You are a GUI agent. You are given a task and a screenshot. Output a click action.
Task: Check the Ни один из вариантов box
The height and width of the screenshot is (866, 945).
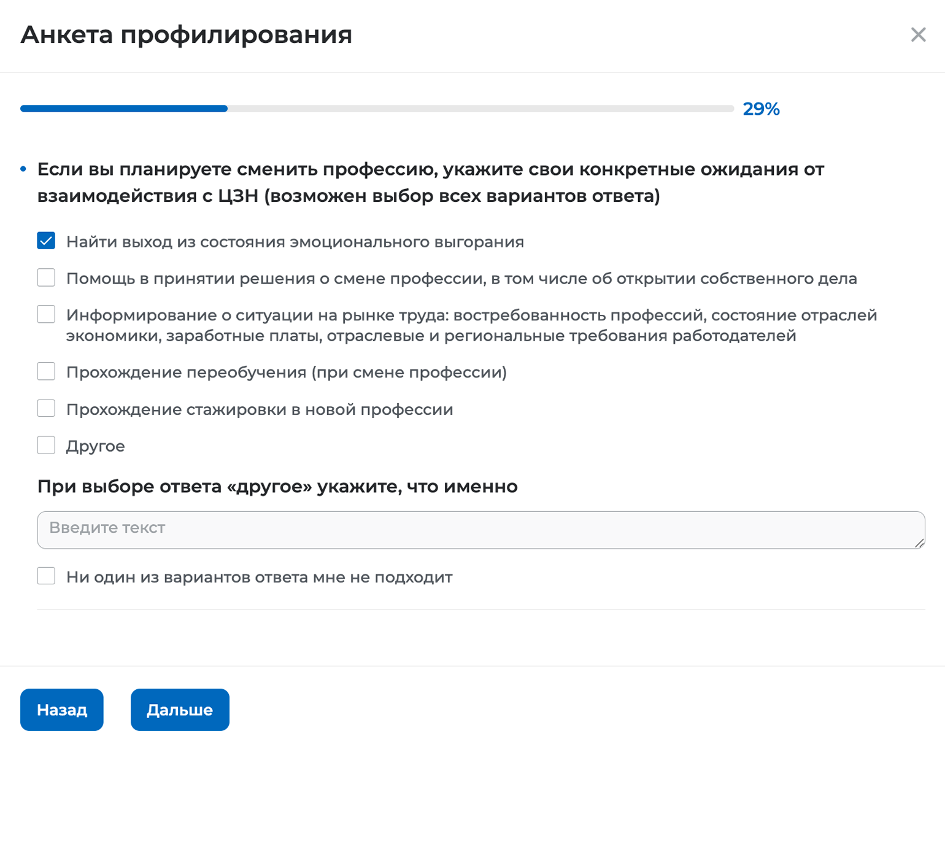[46, 576]
